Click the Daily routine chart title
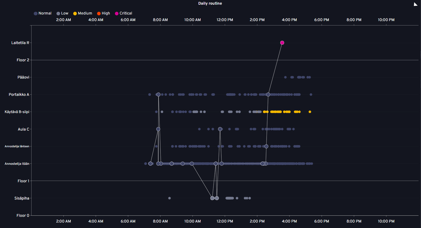421x228 pixels. click(x=210, y=3)
